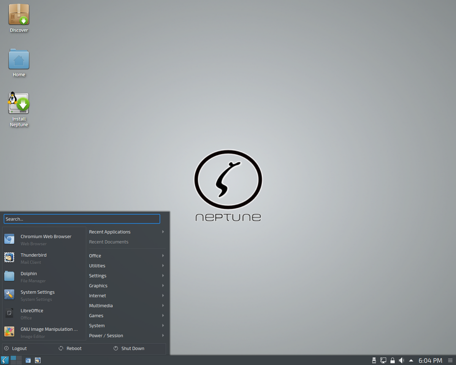Expand the Office category arrow
The image size is (456, 365).
pos(163,256)
